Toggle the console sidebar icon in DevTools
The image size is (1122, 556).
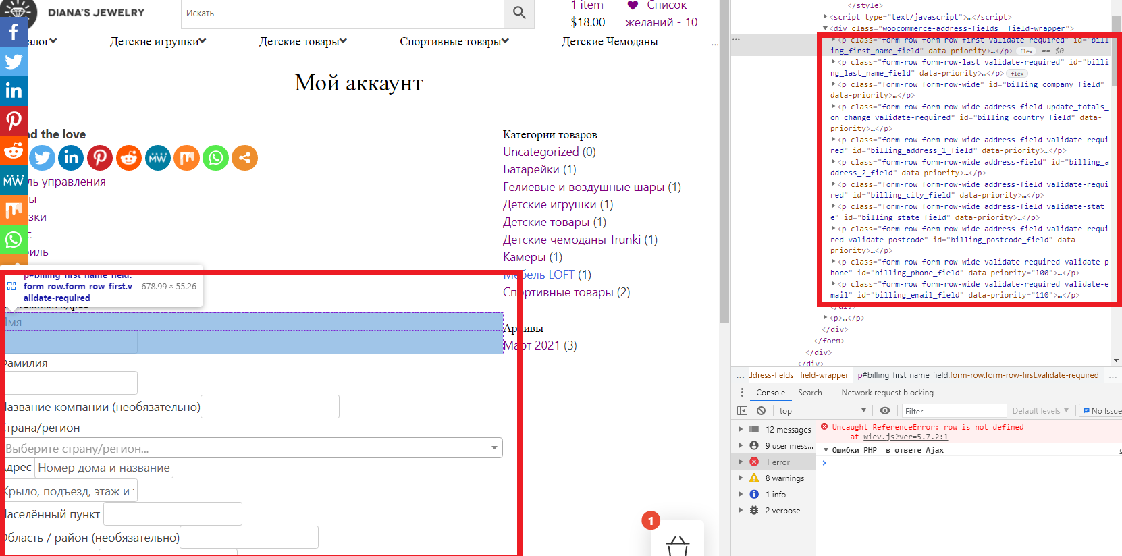743,410
